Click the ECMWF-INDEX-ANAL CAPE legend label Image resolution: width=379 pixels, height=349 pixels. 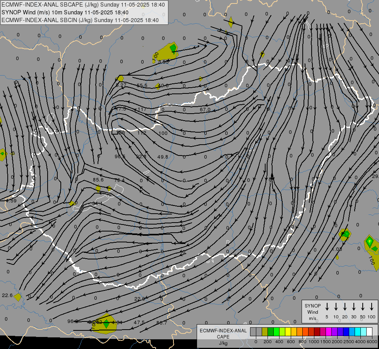[223, 333]
